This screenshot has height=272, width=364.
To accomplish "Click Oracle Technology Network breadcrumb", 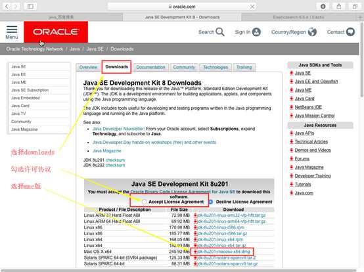I will (35, 49).
